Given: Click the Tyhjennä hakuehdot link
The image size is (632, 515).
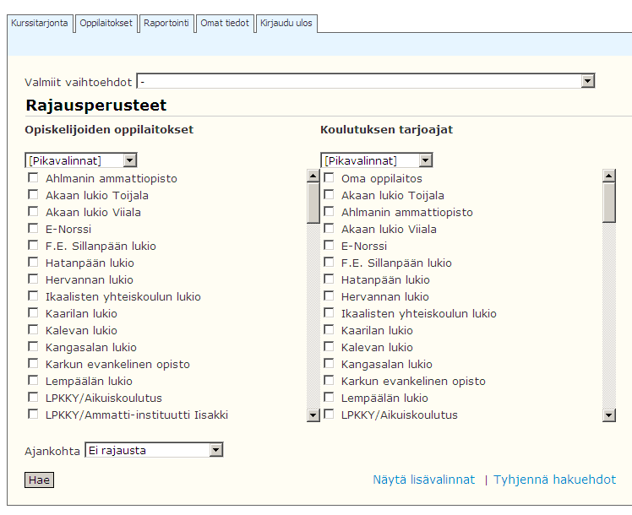Looking at the screenshot, I should (x=554, y=480).
